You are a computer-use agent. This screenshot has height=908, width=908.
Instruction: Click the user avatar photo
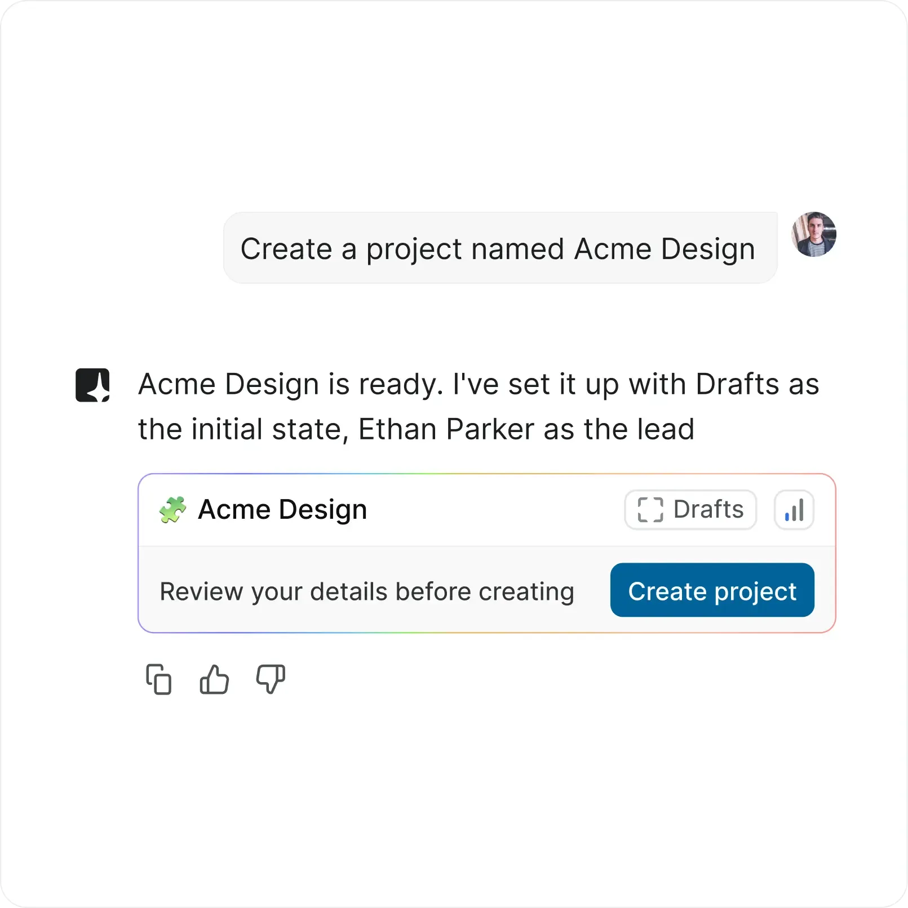pyautogui.click(x=813, y=234)
